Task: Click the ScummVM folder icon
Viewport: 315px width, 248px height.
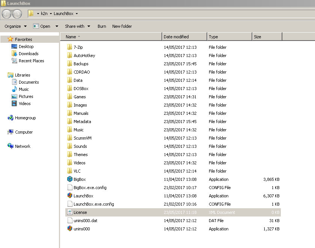Action: [x=69, y=138]
